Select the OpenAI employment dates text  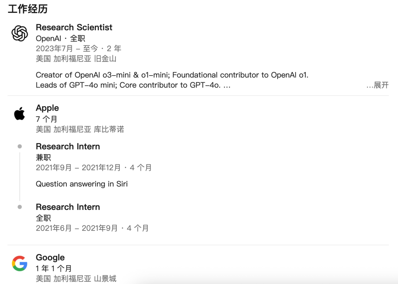point(78,48)
